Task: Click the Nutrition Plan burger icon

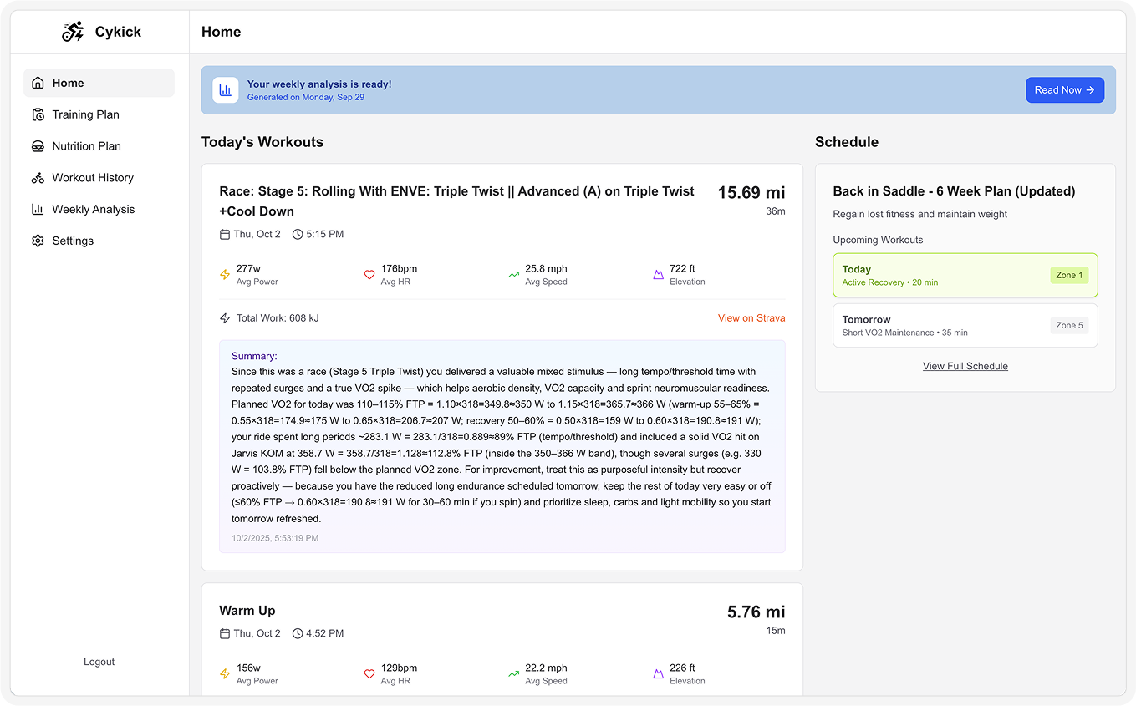Action: [38, 146]
